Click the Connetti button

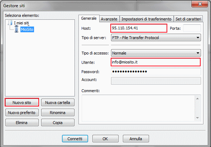tap(75, 139)
